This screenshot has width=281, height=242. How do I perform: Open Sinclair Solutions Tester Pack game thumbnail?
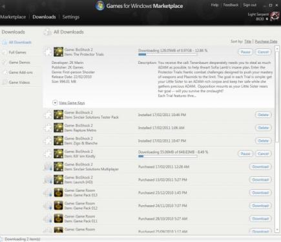pyautogui.click(x=58, y=115)
